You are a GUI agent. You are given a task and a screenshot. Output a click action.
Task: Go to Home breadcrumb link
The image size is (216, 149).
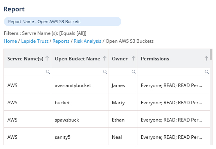pos(10,41)
